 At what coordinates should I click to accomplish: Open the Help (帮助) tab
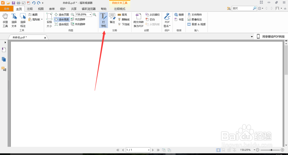click(x=104, y=9)
